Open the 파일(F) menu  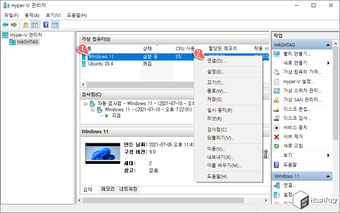(11, 15)
